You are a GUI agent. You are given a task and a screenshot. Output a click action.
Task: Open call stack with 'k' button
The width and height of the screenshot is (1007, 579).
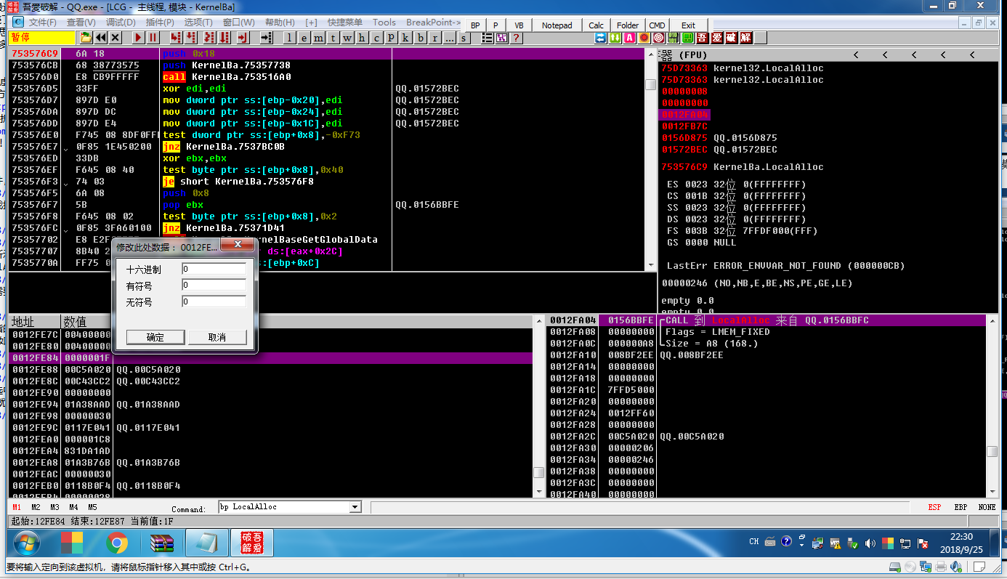[x=405, y=37]
